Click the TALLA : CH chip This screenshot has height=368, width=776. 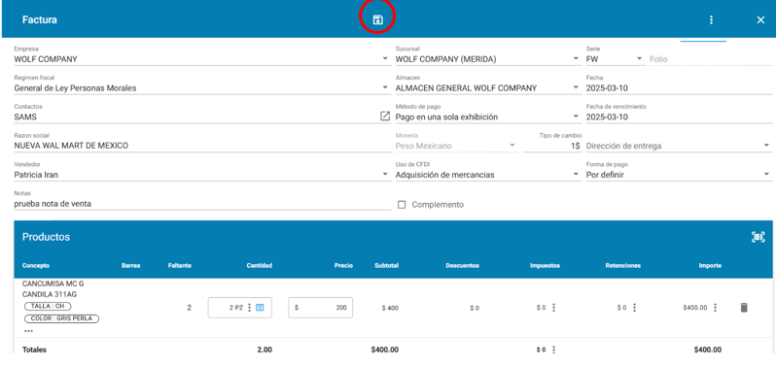(x=48, y=306)
